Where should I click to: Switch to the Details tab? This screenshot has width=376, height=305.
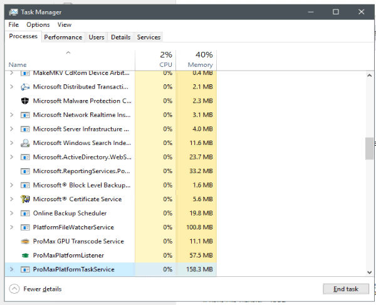point(120,37)
